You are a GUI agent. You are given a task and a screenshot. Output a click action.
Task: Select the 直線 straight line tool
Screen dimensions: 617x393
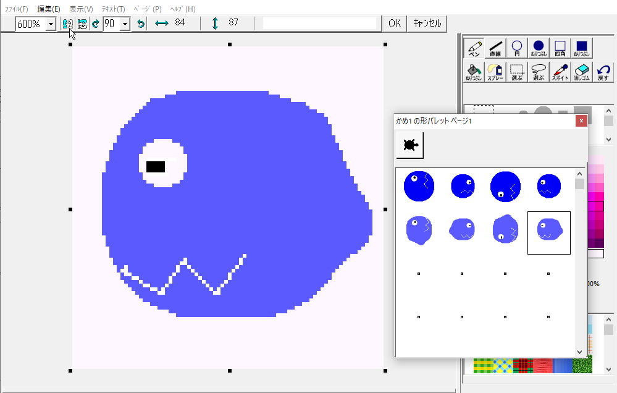(x=495, y=48)
